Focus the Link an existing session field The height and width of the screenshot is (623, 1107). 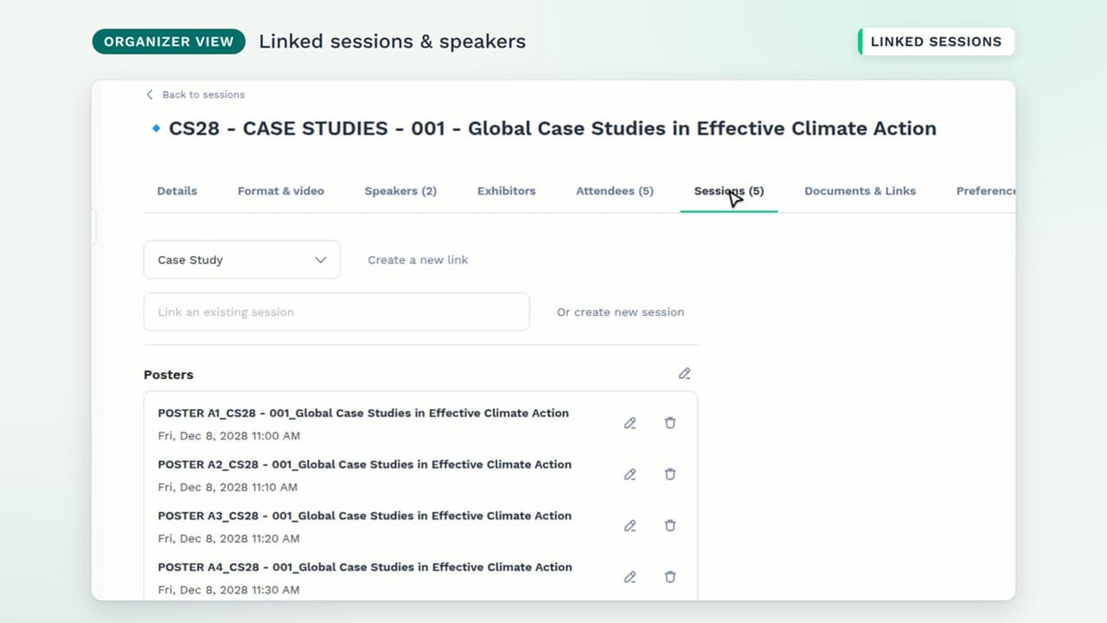point(336,311)
